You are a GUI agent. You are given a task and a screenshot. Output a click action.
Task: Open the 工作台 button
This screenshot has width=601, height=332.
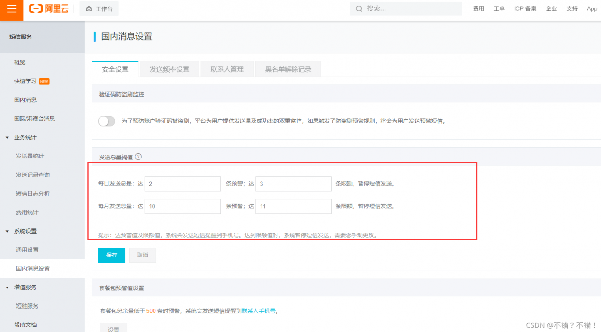(x=99, y=9)
